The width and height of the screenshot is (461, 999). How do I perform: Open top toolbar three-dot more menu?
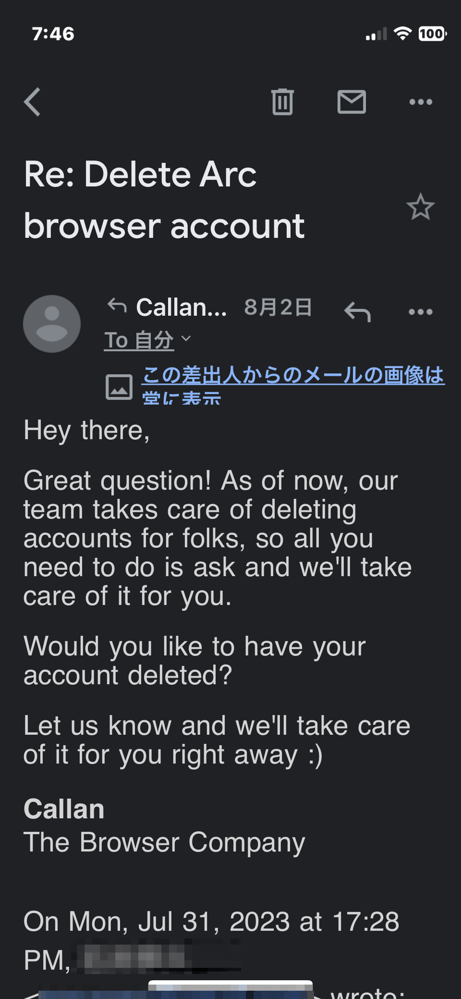(421, 102)
